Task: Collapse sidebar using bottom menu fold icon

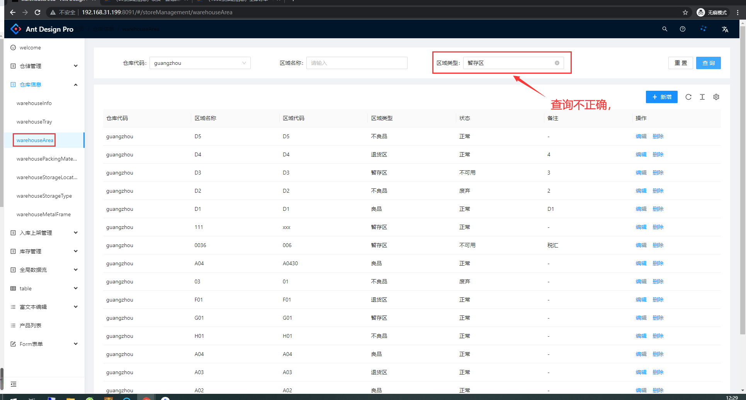Action: 14,384
